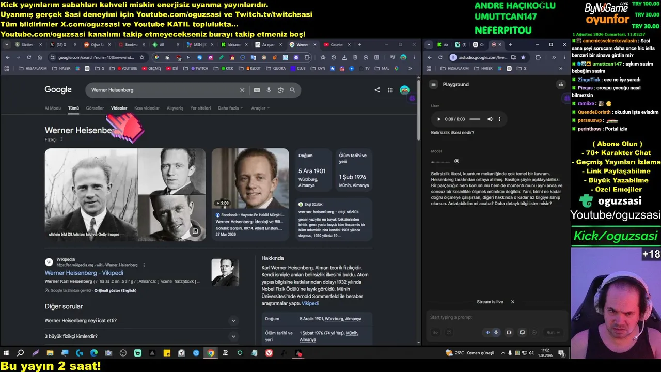Open the Yer siteleri tab
Viewport: 661px width, 372px height.
click(200, 108)
